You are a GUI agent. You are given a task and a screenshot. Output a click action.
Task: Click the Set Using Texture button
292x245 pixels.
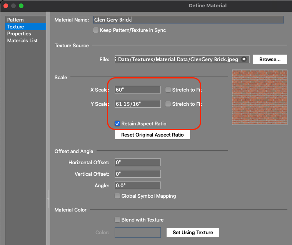193,232
